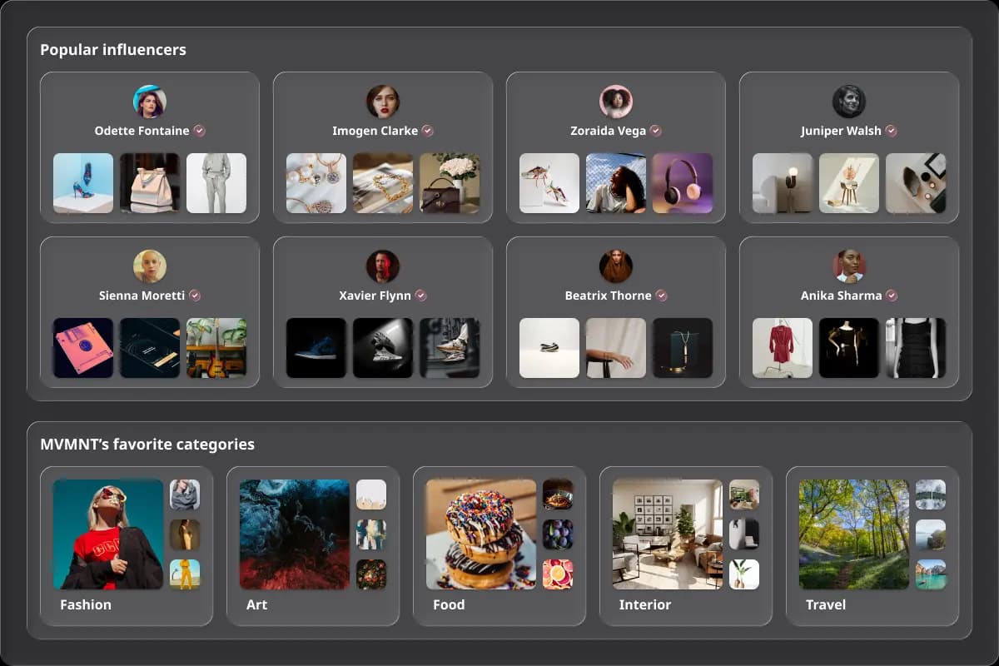Select Juniper Walsh's lamp photo thumbnail
Image resolution: width=999 pixels, height=666 pixels.
coord(783,183)
